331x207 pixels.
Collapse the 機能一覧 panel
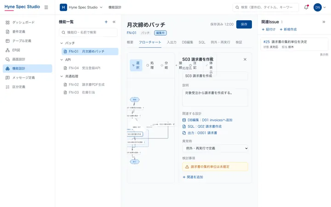[x=114, y=22]
